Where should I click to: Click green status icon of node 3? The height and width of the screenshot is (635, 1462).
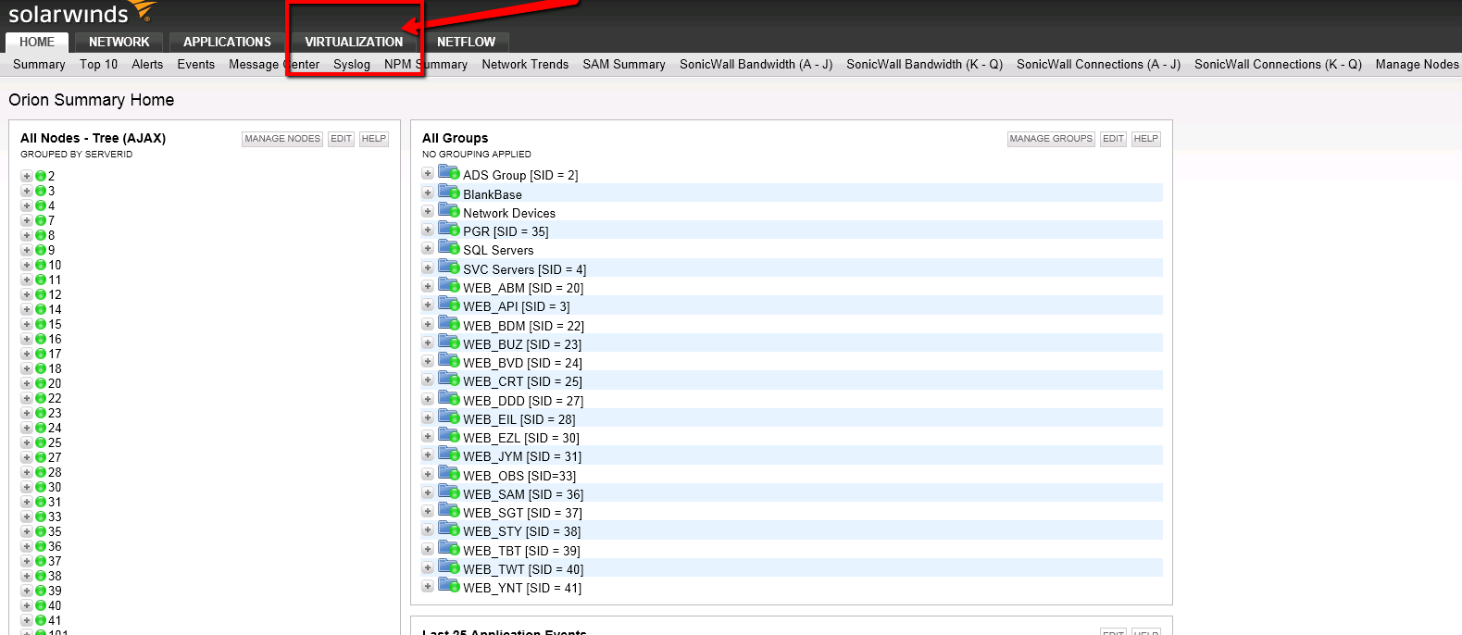[41, 191]
